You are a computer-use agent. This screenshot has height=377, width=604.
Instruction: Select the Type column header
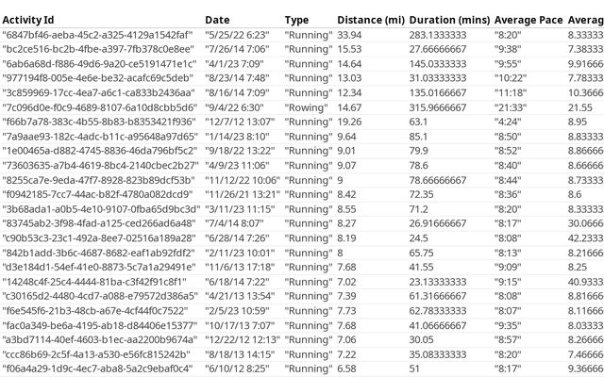tap(296, 20)
